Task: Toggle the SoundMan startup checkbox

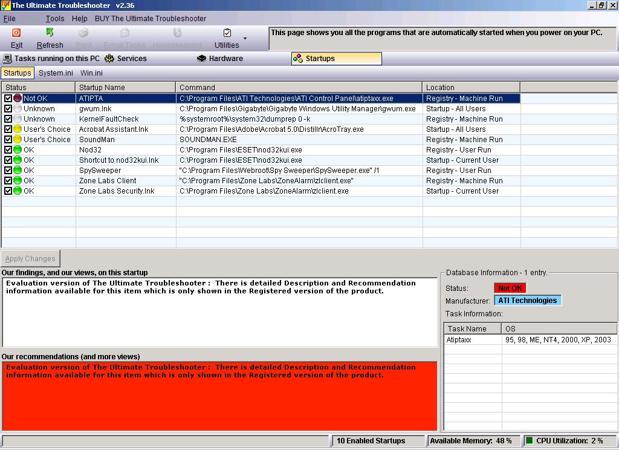Action: pyautogui.click(x=8, y=139)
